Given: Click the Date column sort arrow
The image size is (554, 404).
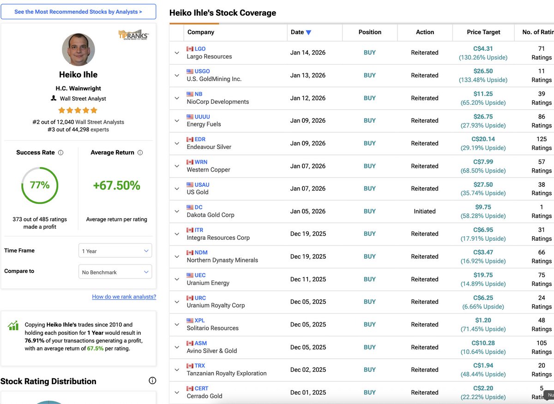Looking at the screenshot, I should pyautogui.click(x=308, y=32).
